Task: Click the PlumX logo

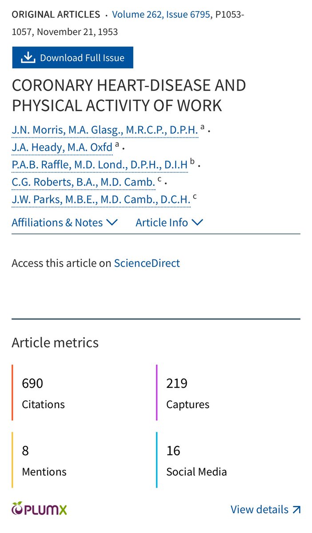Action: (40, 509)
